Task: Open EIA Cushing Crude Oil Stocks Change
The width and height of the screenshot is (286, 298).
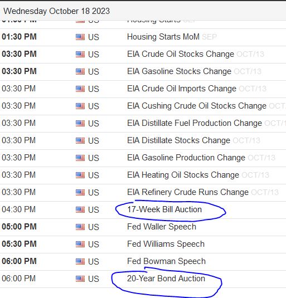Action: tap(197, 106)
